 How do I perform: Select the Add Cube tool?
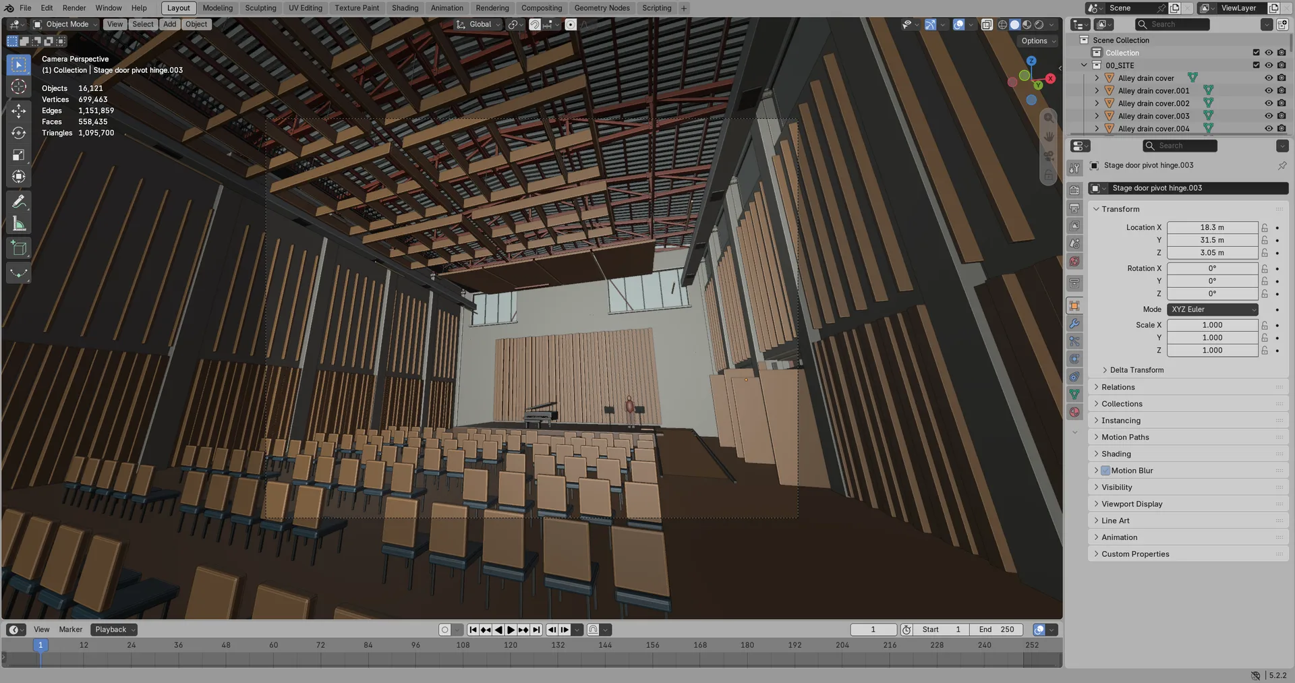pos(19,249)
